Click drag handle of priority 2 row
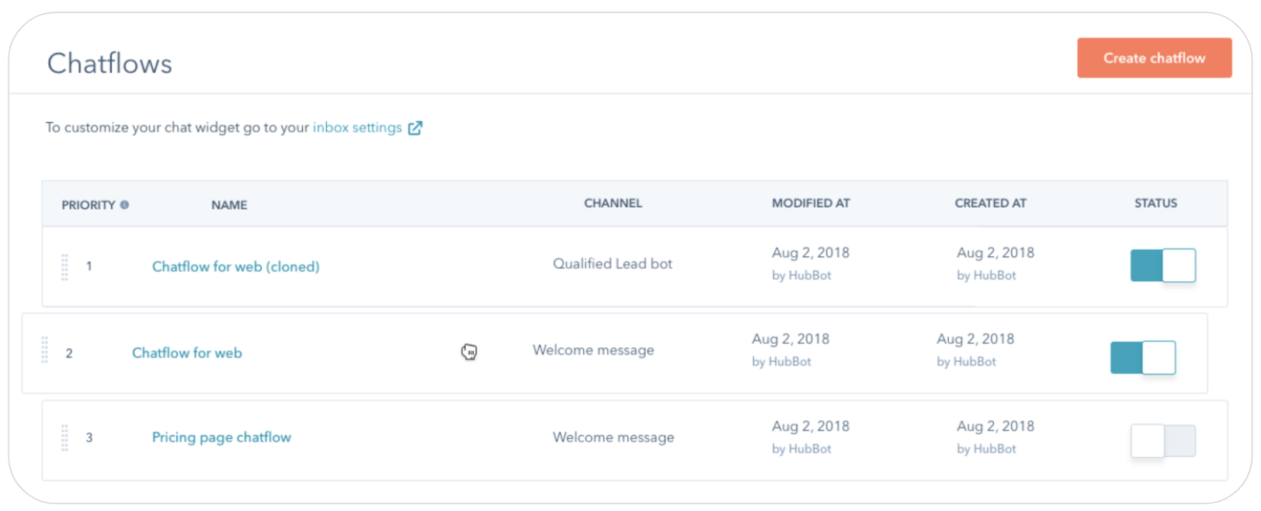 [44, 350]
